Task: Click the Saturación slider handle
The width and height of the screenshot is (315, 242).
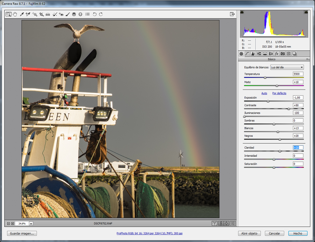Action: 274,167
